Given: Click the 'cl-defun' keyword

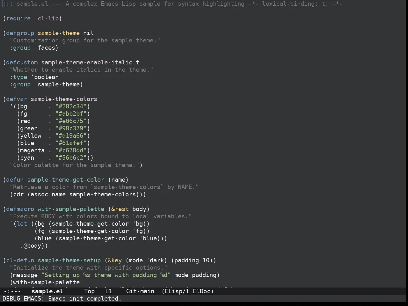Looking at the screenshot, I should pyautogui.click(x=20, y=260).
